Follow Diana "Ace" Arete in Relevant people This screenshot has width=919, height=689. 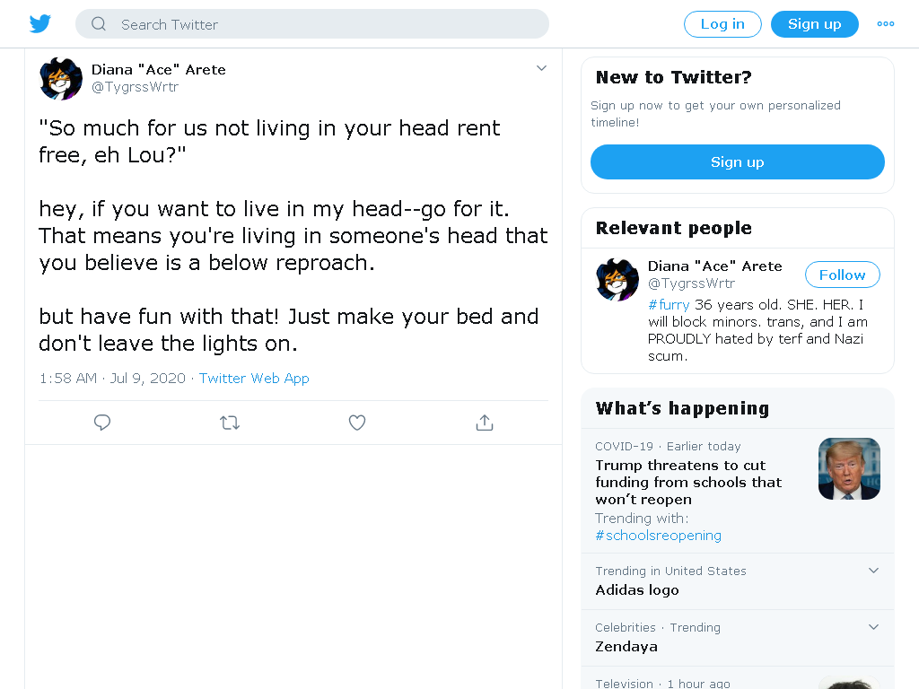842,275
